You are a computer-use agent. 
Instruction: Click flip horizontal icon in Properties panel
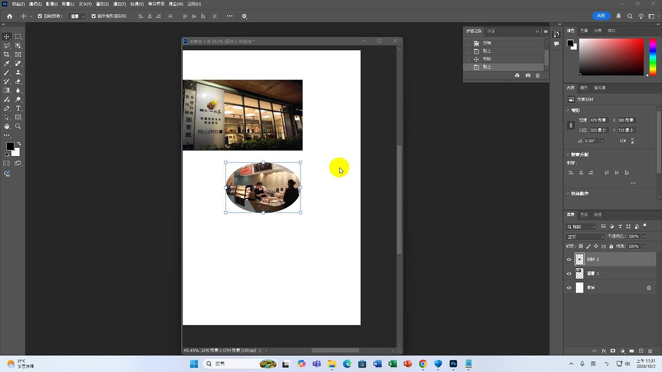[623, 141]
